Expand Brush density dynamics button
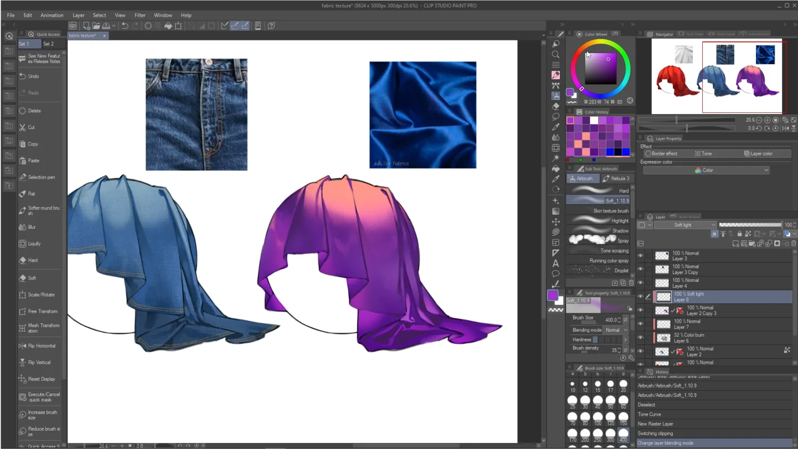798x449 pixels. click(x=625, y=350)
